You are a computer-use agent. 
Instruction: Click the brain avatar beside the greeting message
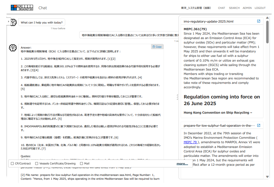click(x=13, y=23)
